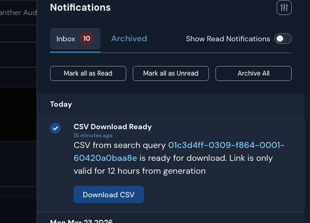Viewport: 310px width, 223px height.
Task: Switch to the Archived tab
Action: point(129,39)
